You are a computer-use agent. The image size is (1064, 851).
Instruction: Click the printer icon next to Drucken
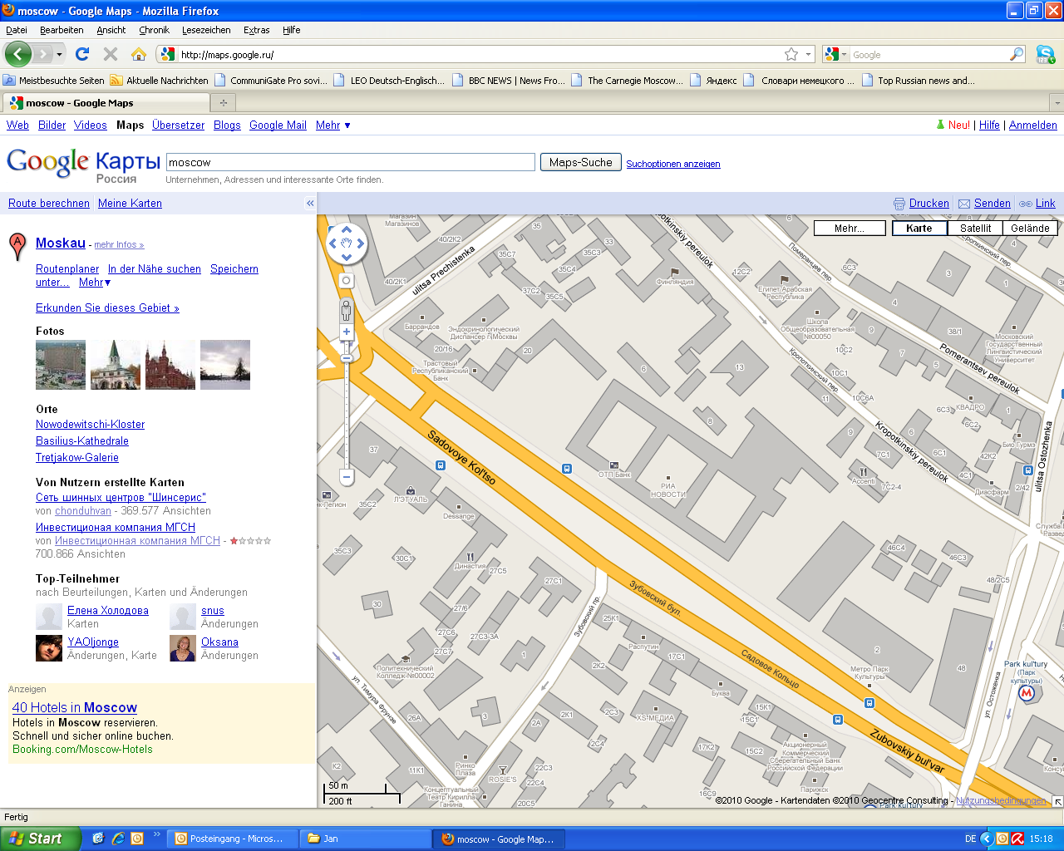click(899, 204)
